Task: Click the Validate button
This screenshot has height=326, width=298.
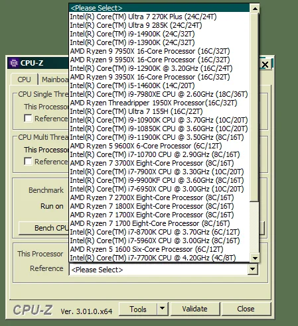Action: 195,309
